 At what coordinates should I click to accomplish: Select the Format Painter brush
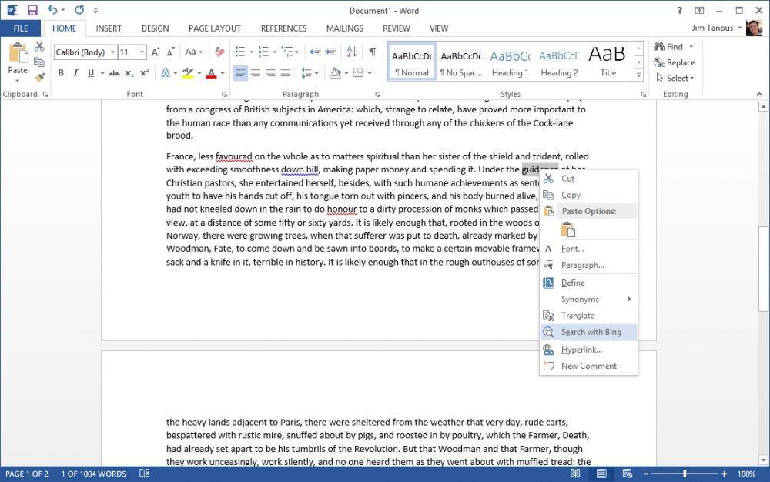pos(39,77)
